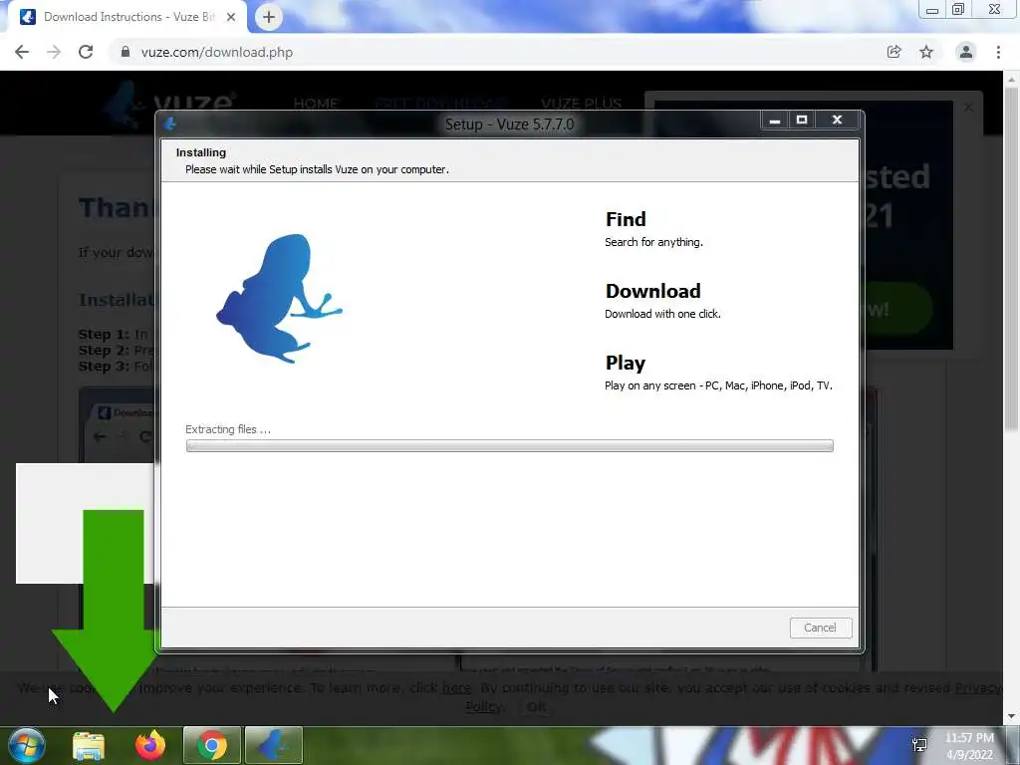Image resolution: width=1020 pixels, height=765 pixels.
Task: Click the 'Find' heading in installer
Action: click(x=626, y=219)
